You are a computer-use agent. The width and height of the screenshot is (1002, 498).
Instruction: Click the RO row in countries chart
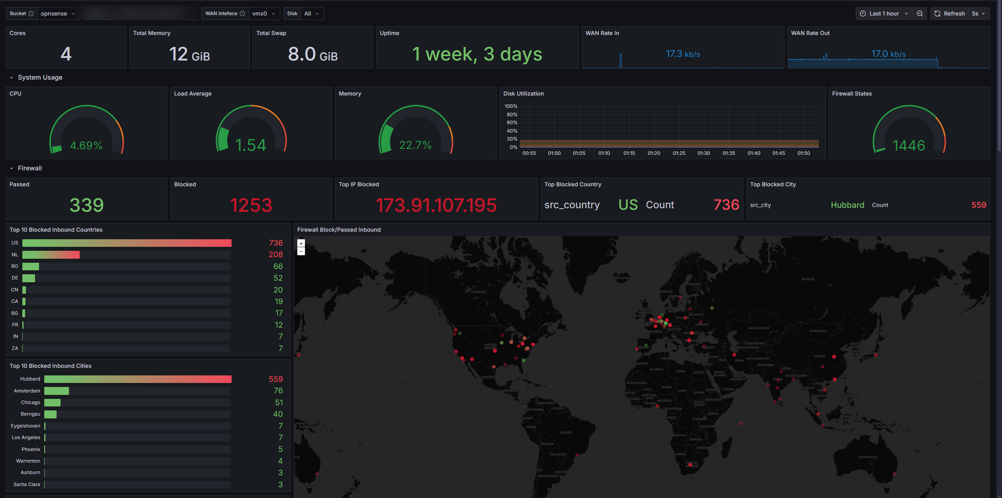(x=147, y=266)
